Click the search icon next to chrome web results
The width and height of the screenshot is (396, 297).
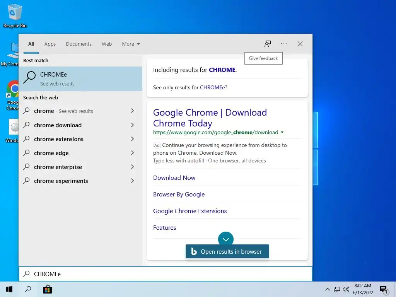[x=27, y=111]
